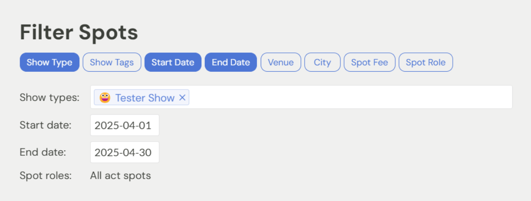Click the Start date field showing 2025-04-01

[x=125, y=126]
